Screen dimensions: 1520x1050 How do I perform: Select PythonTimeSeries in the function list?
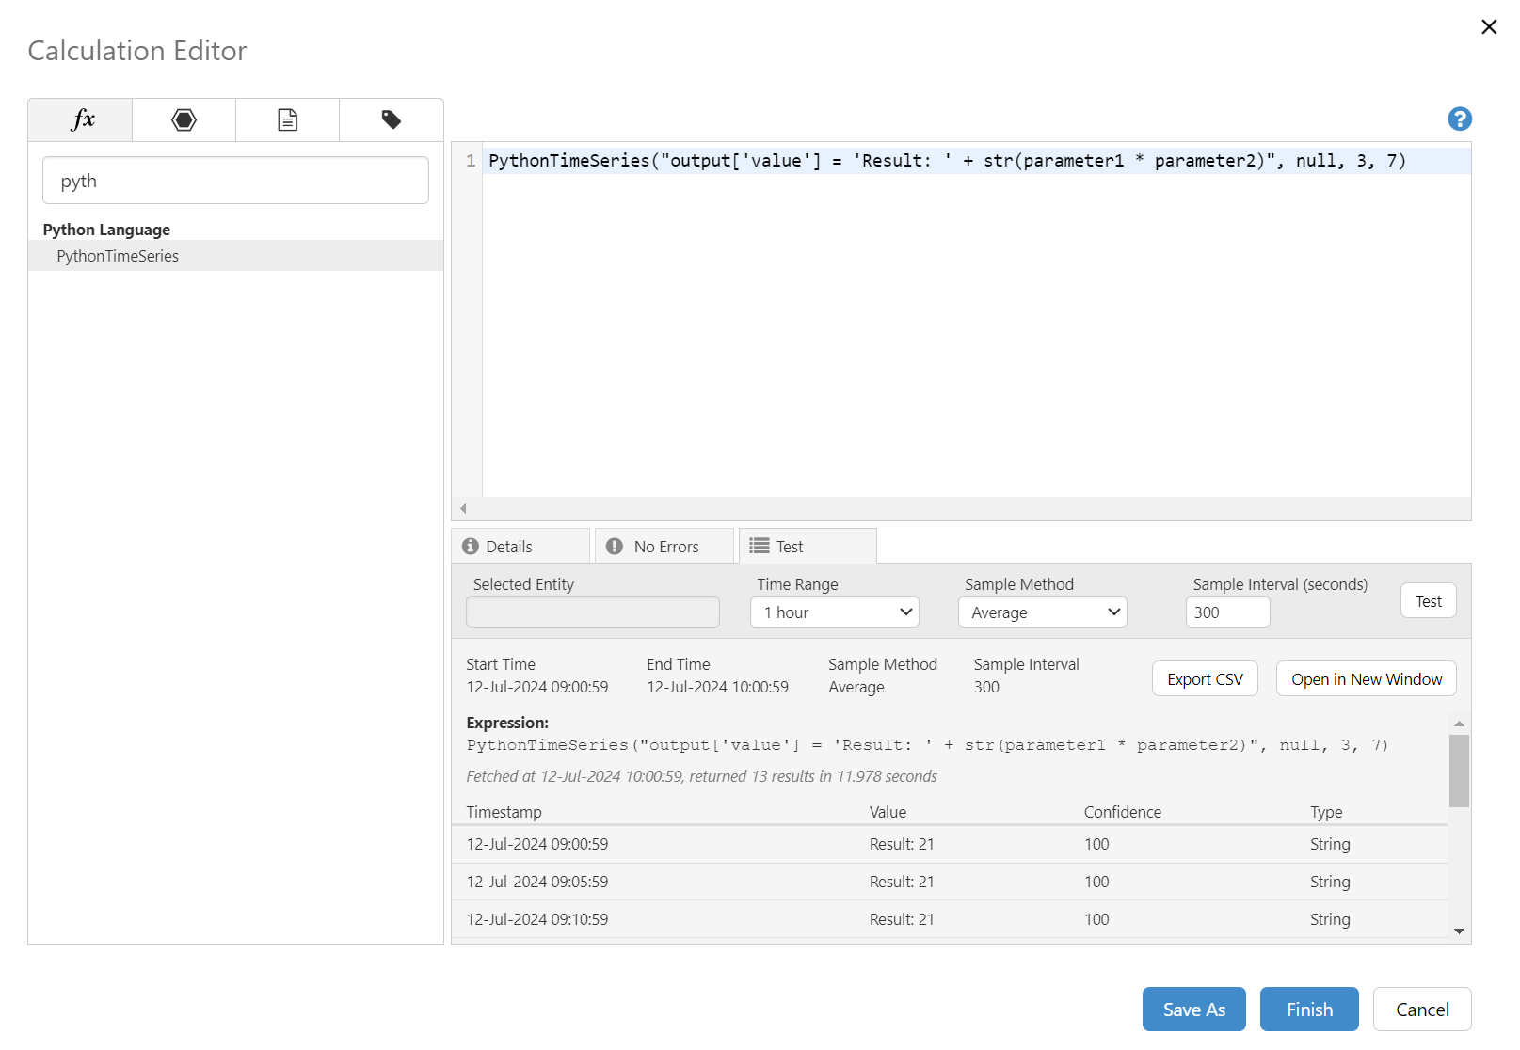(118, 256)
